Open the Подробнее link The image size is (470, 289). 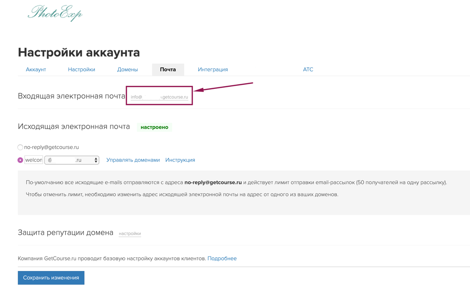[222, 258]
